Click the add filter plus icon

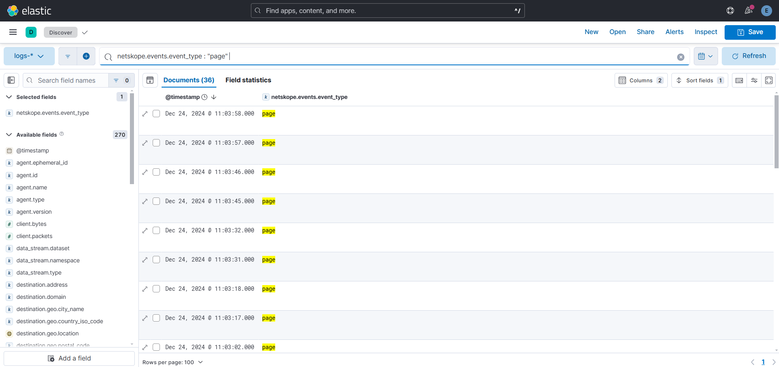(x=86, y=56)
